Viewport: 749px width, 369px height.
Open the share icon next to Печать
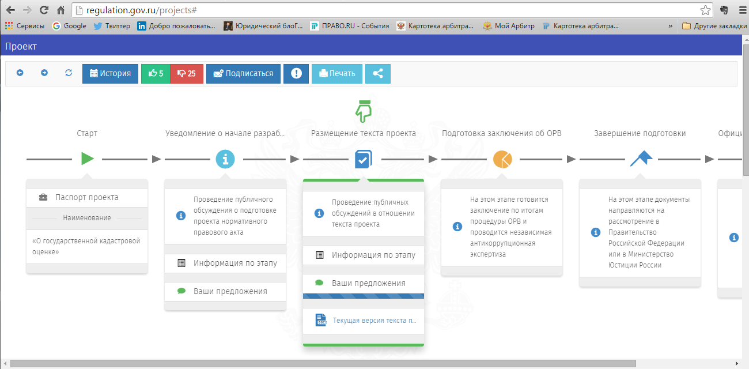[378, 73]
